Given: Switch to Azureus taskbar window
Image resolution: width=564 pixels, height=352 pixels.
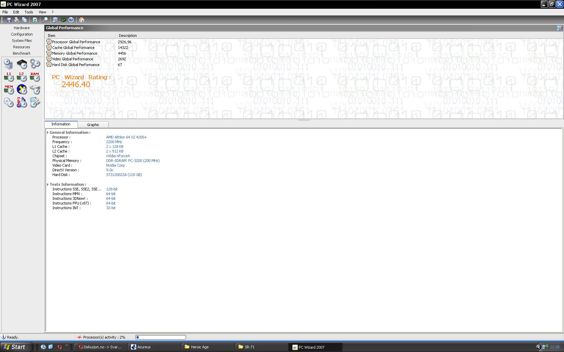Looking at the screenshot, I should [x=155, y=347].
